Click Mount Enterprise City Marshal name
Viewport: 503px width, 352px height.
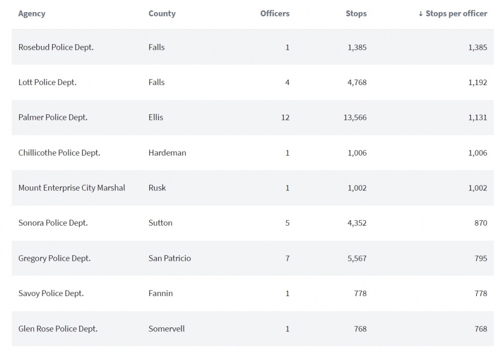72,188
